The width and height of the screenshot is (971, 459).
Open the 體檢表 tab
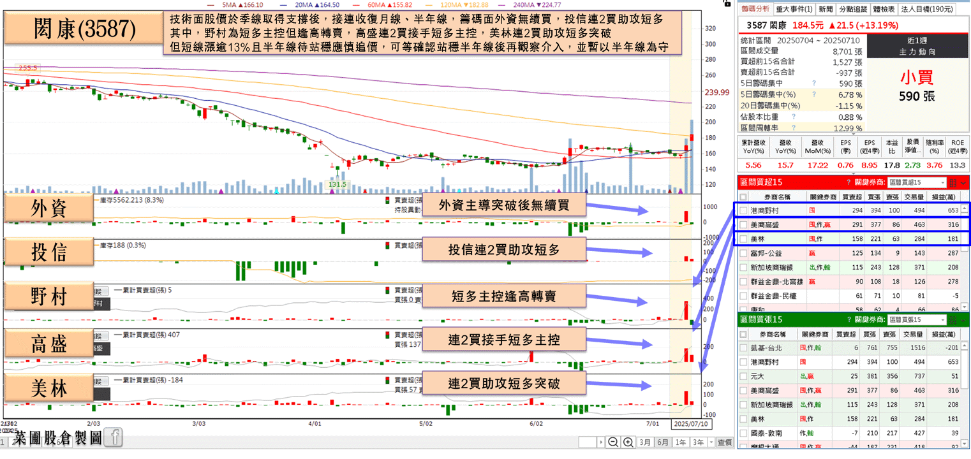tap(884, 10)
